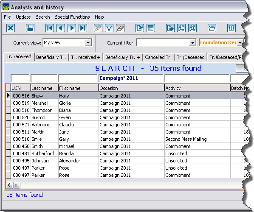The image size is (254, 212).
Task: Click the open folder icon
Action: click(x=212, y=28)
